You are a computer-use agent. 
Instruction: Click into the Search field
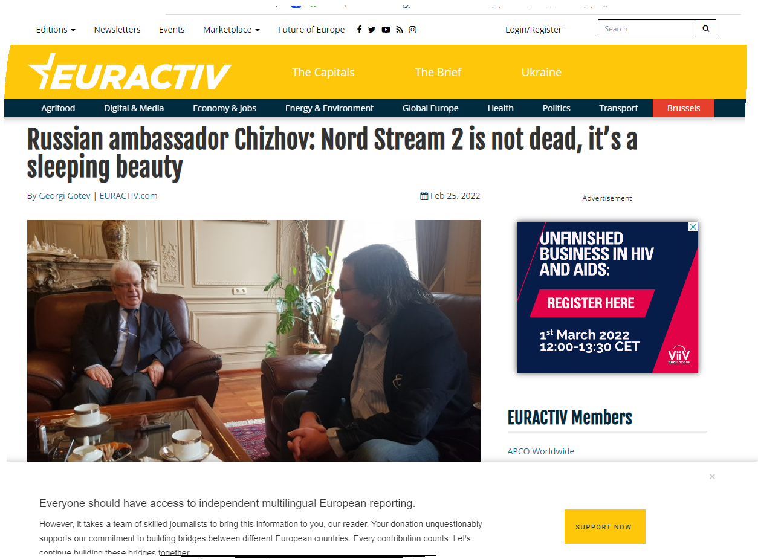[647, 28]
